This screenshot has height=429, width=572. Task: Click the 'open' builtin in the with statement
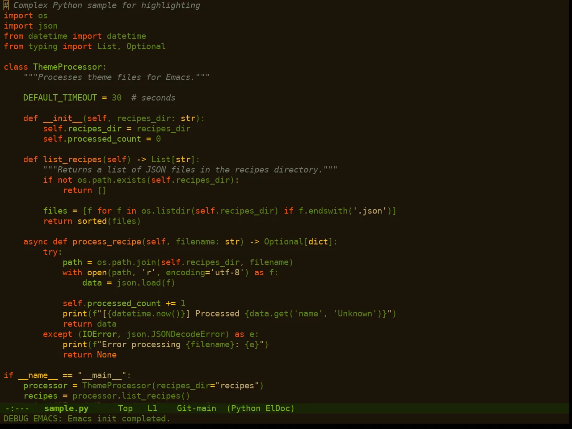pyautogui.click(x=97, y=273)
